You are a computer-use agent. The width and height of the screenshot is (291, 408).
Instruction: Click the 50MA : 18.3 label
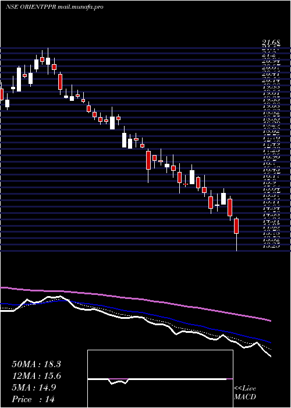click(x=36, y=364)
